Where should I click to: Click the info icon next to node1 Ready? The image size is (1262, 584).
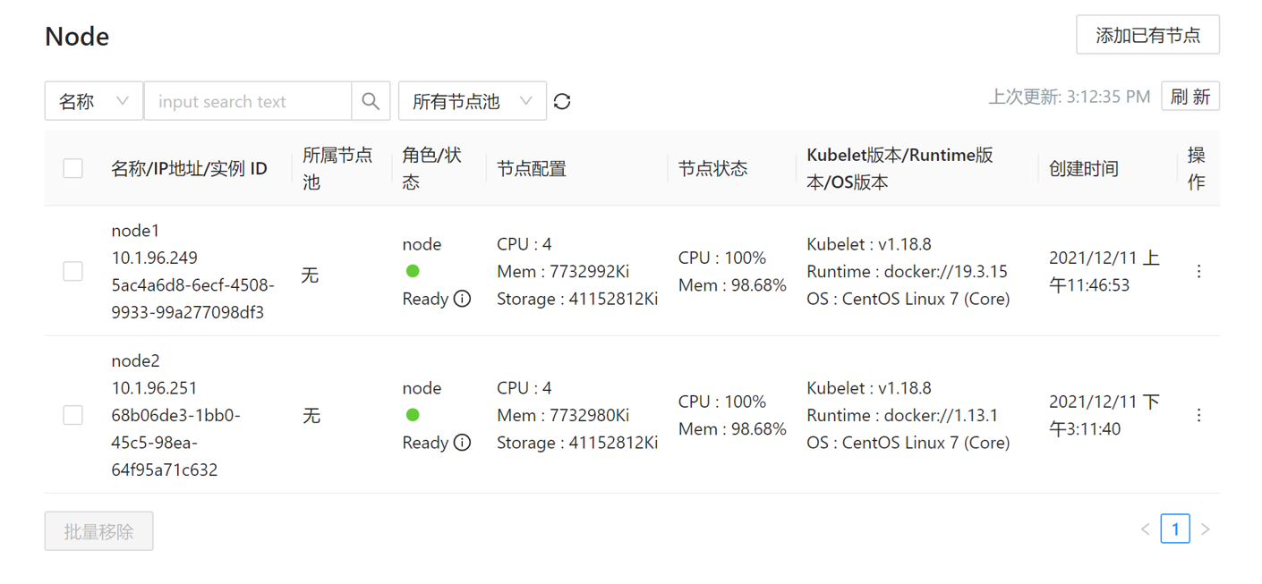tap(462, 299)
